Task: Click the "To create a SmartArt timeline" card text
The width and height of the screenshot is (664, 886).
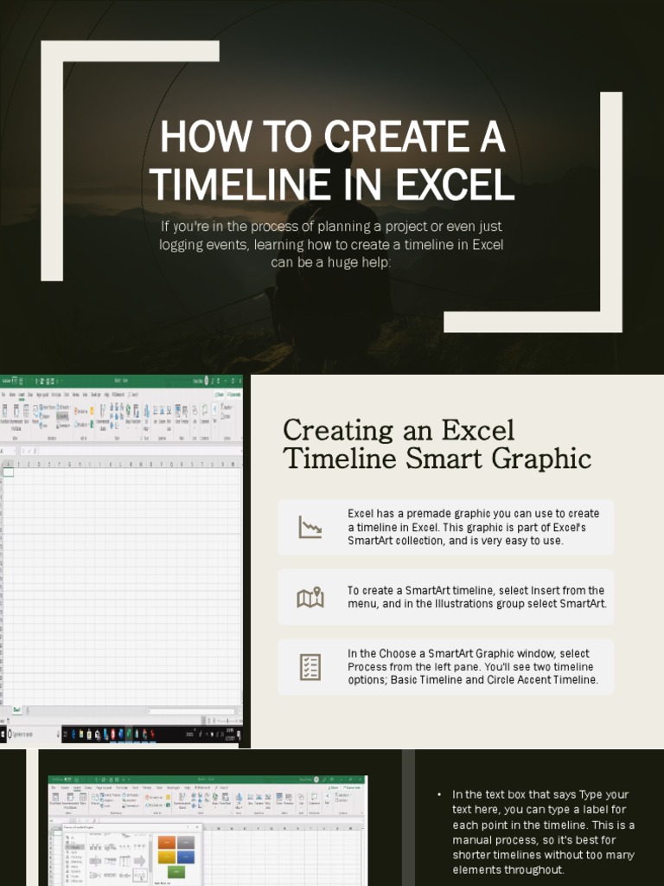Action: pyautogui.click(x=477, y=597)
